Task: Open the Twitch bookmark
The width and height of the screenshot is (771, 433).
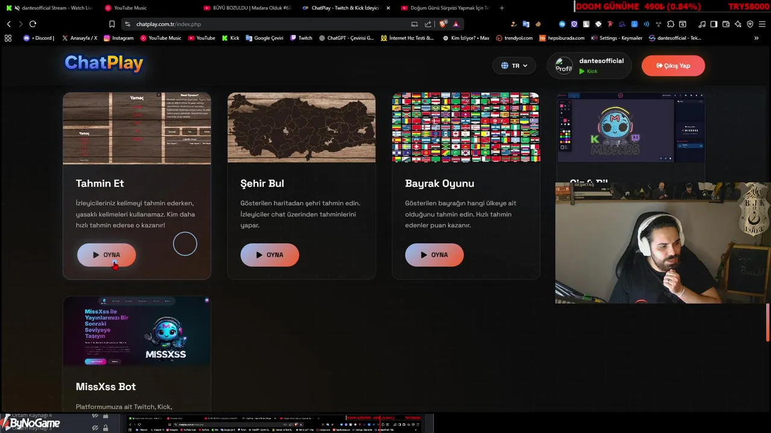Action: tap(301, 38)
